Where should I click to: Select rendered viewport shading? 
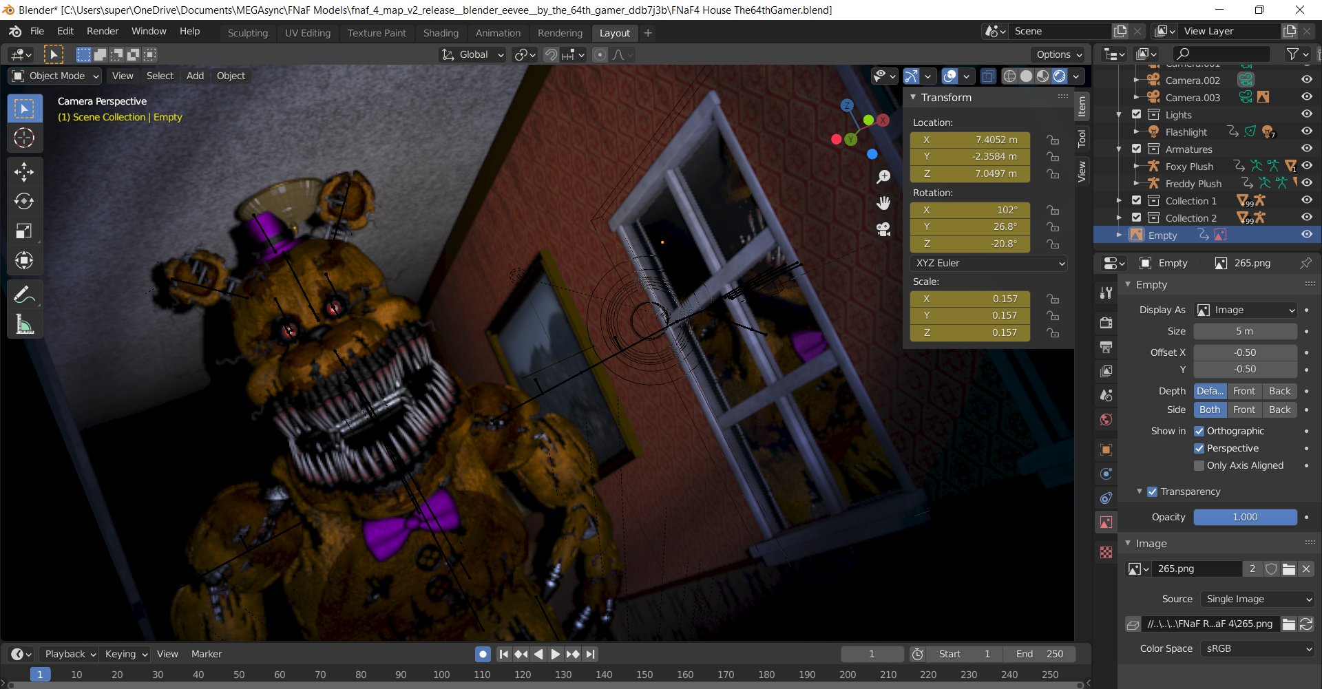pos(1060,76)
